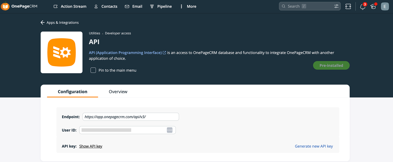Screen dimensions: 393x162
Task: Click Generate new API key
Action: pyautogui.click(x=314, y=146)
